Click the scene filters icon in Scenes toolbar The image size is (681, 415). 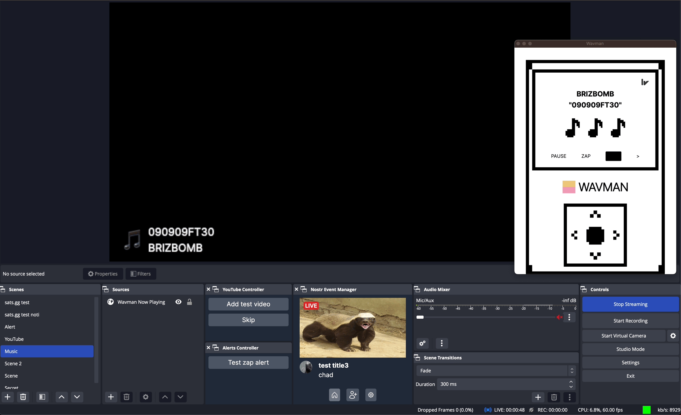(x=42, y=397)
